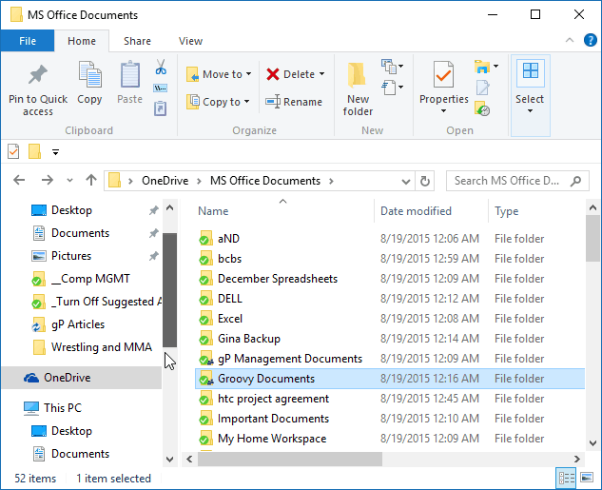Screen dimensions: 602x490
Task: Click the Open icon in Open group
Action: click(482, 67)
